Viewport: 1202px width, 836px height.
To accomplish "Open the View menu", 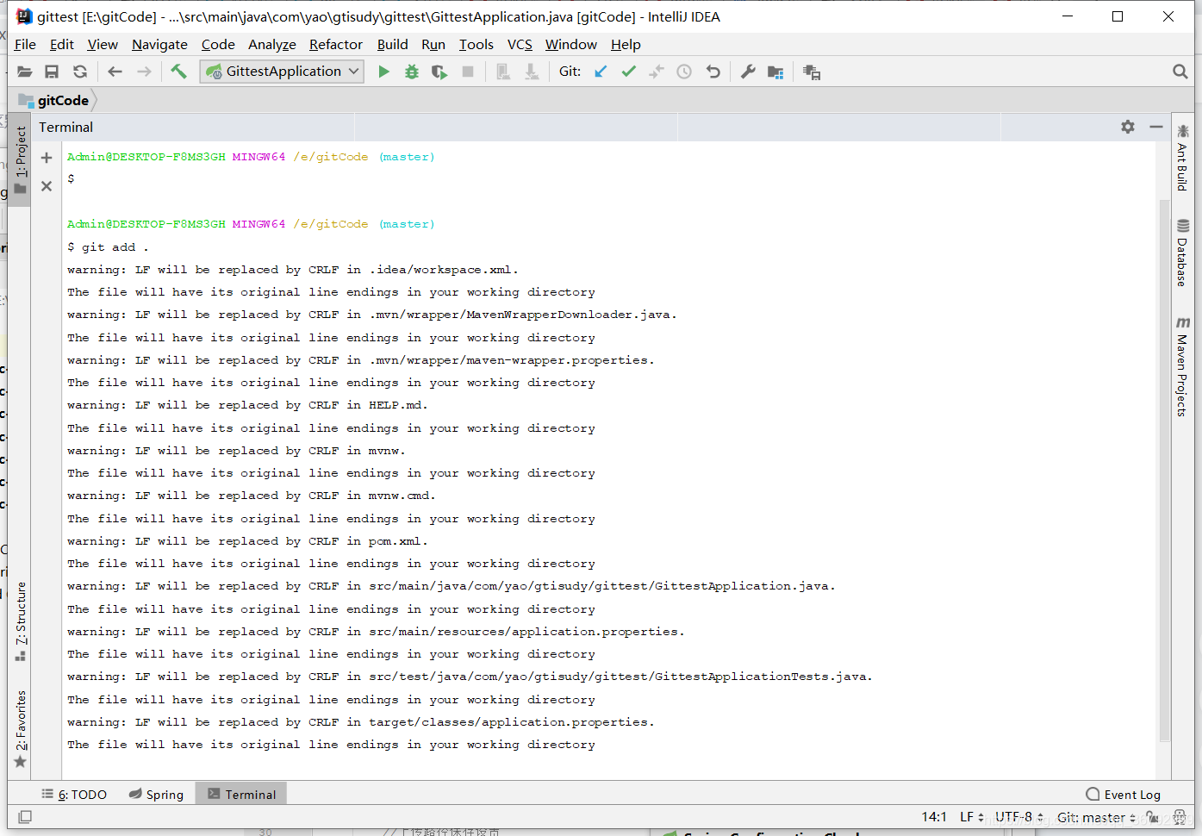I will click(103, 45).
